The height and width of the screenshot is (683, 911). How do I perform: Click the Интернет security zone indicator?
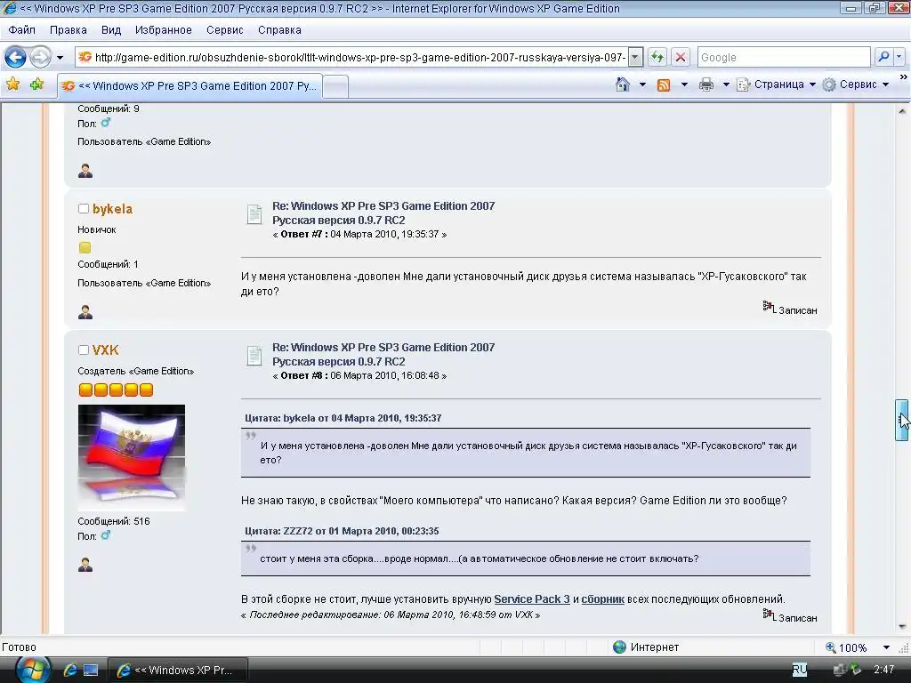646,647
